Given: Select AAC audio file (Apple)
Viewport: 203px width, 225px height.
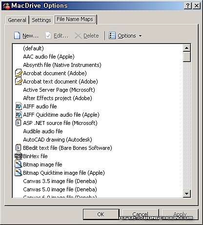Looking at the screenshot, I should [49, 57].
